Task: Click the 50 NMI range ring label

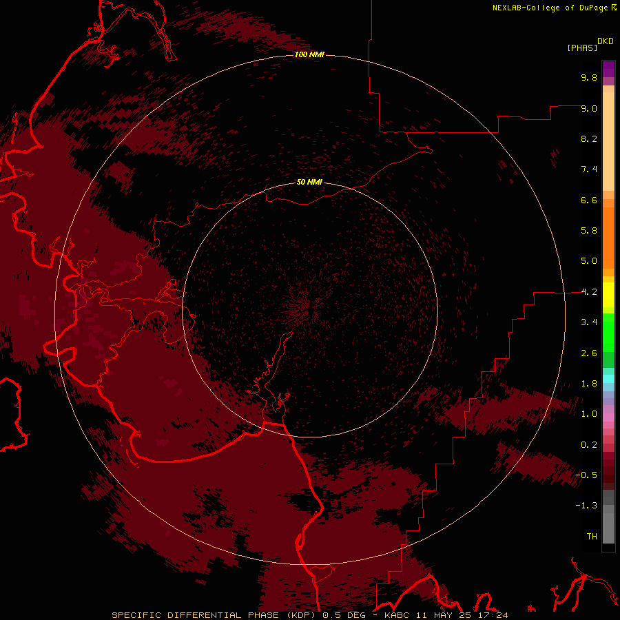Action: (x=309, y=182)
